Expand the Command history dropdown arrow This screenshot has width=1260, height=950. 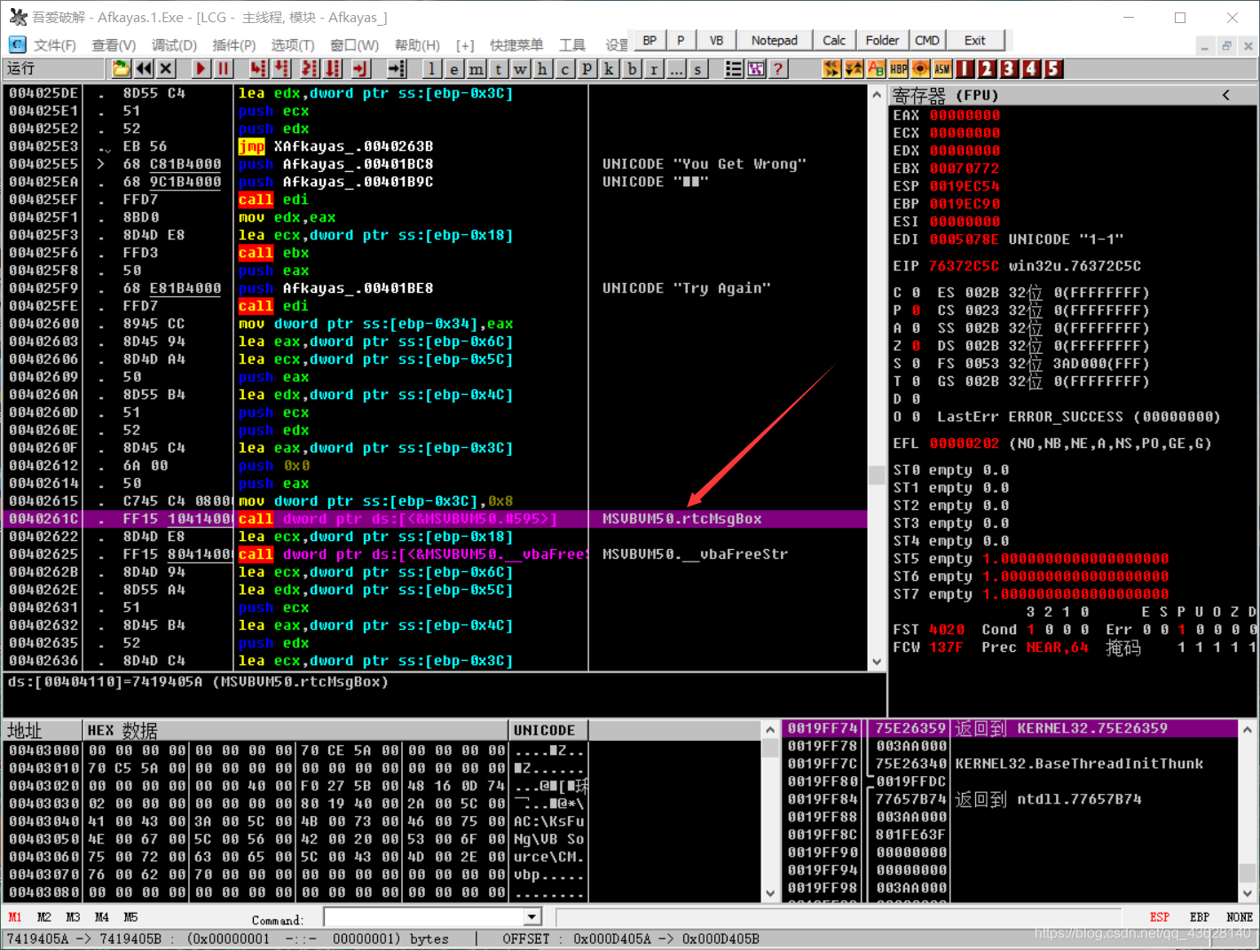(x=532, y=917)
